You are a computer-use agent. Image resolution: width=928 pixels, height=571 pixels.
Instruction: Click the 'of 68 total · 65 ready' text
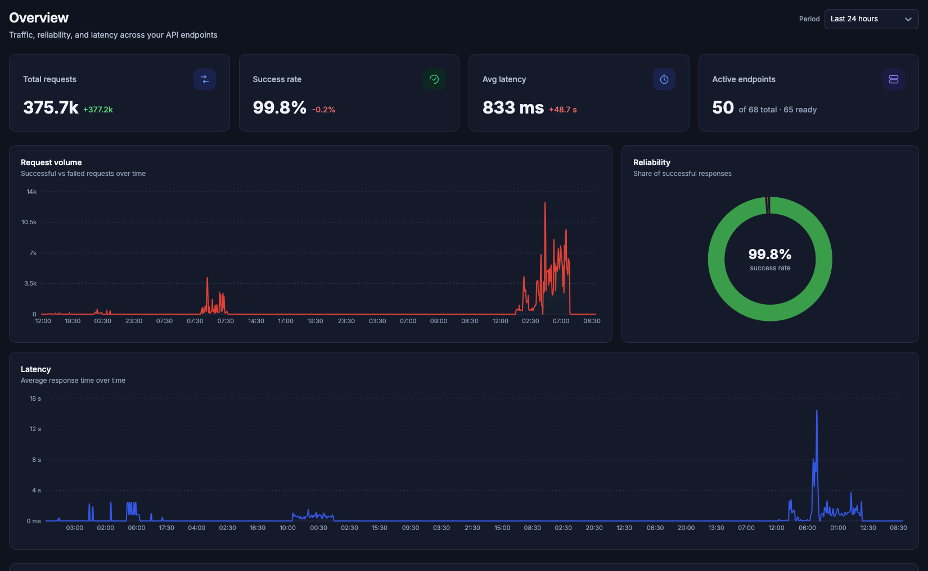point(778,110)
